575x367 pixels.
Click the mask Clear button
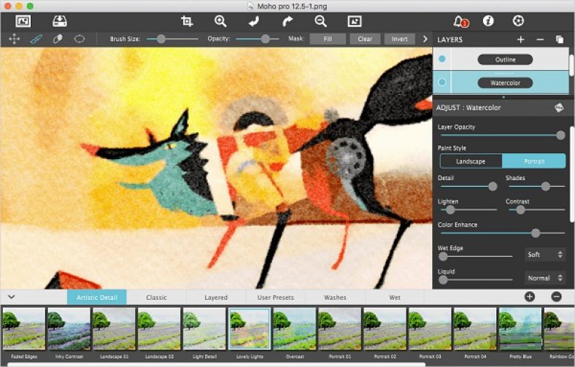[365, 39]
